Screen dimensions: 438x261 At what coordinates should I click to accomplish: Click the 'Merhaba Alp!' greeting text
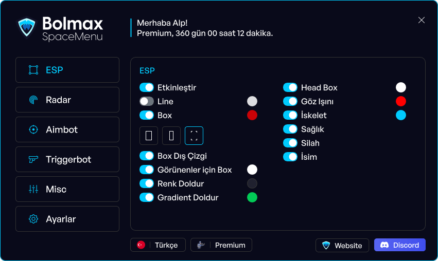[x=162, y=23]
